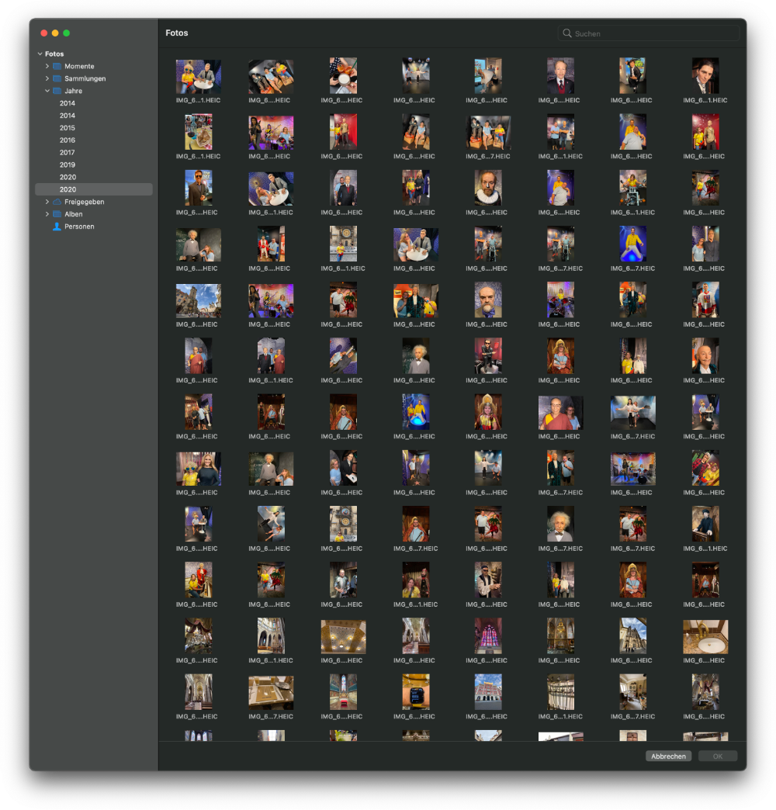The width and height of the screenshot is (776, 810).
Task: Select year 2017 in sidebar
Action: [x=68, y=153]
